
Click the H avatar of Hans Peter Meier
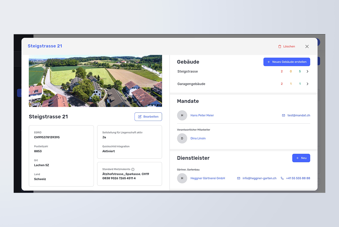[182, 115]
